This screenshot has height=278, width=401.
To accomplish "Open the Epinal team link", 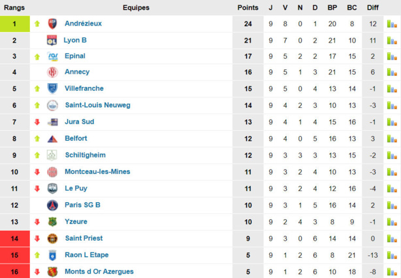I will point(76,56).
